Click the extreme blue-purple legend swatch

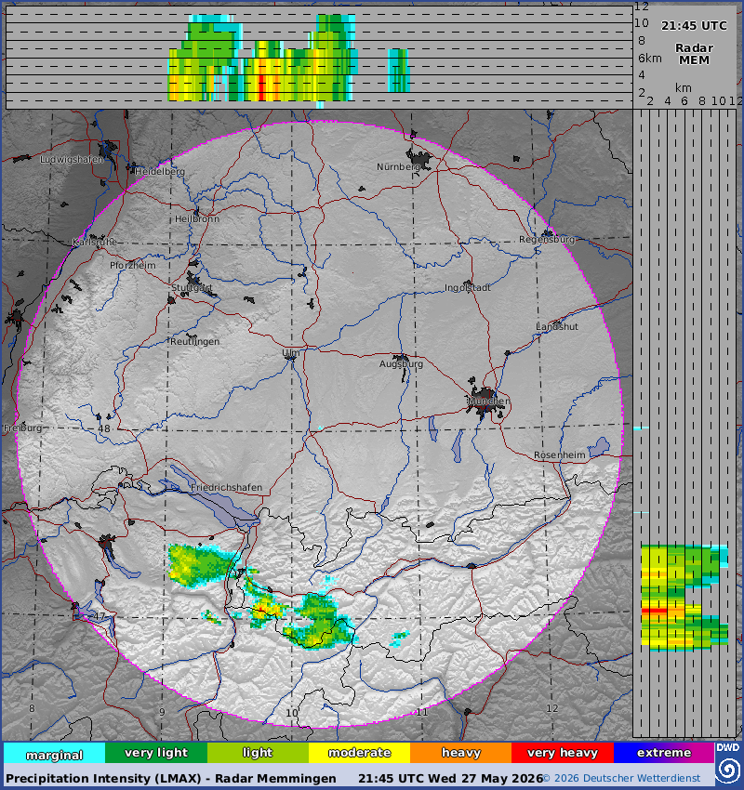pos(664,753)
